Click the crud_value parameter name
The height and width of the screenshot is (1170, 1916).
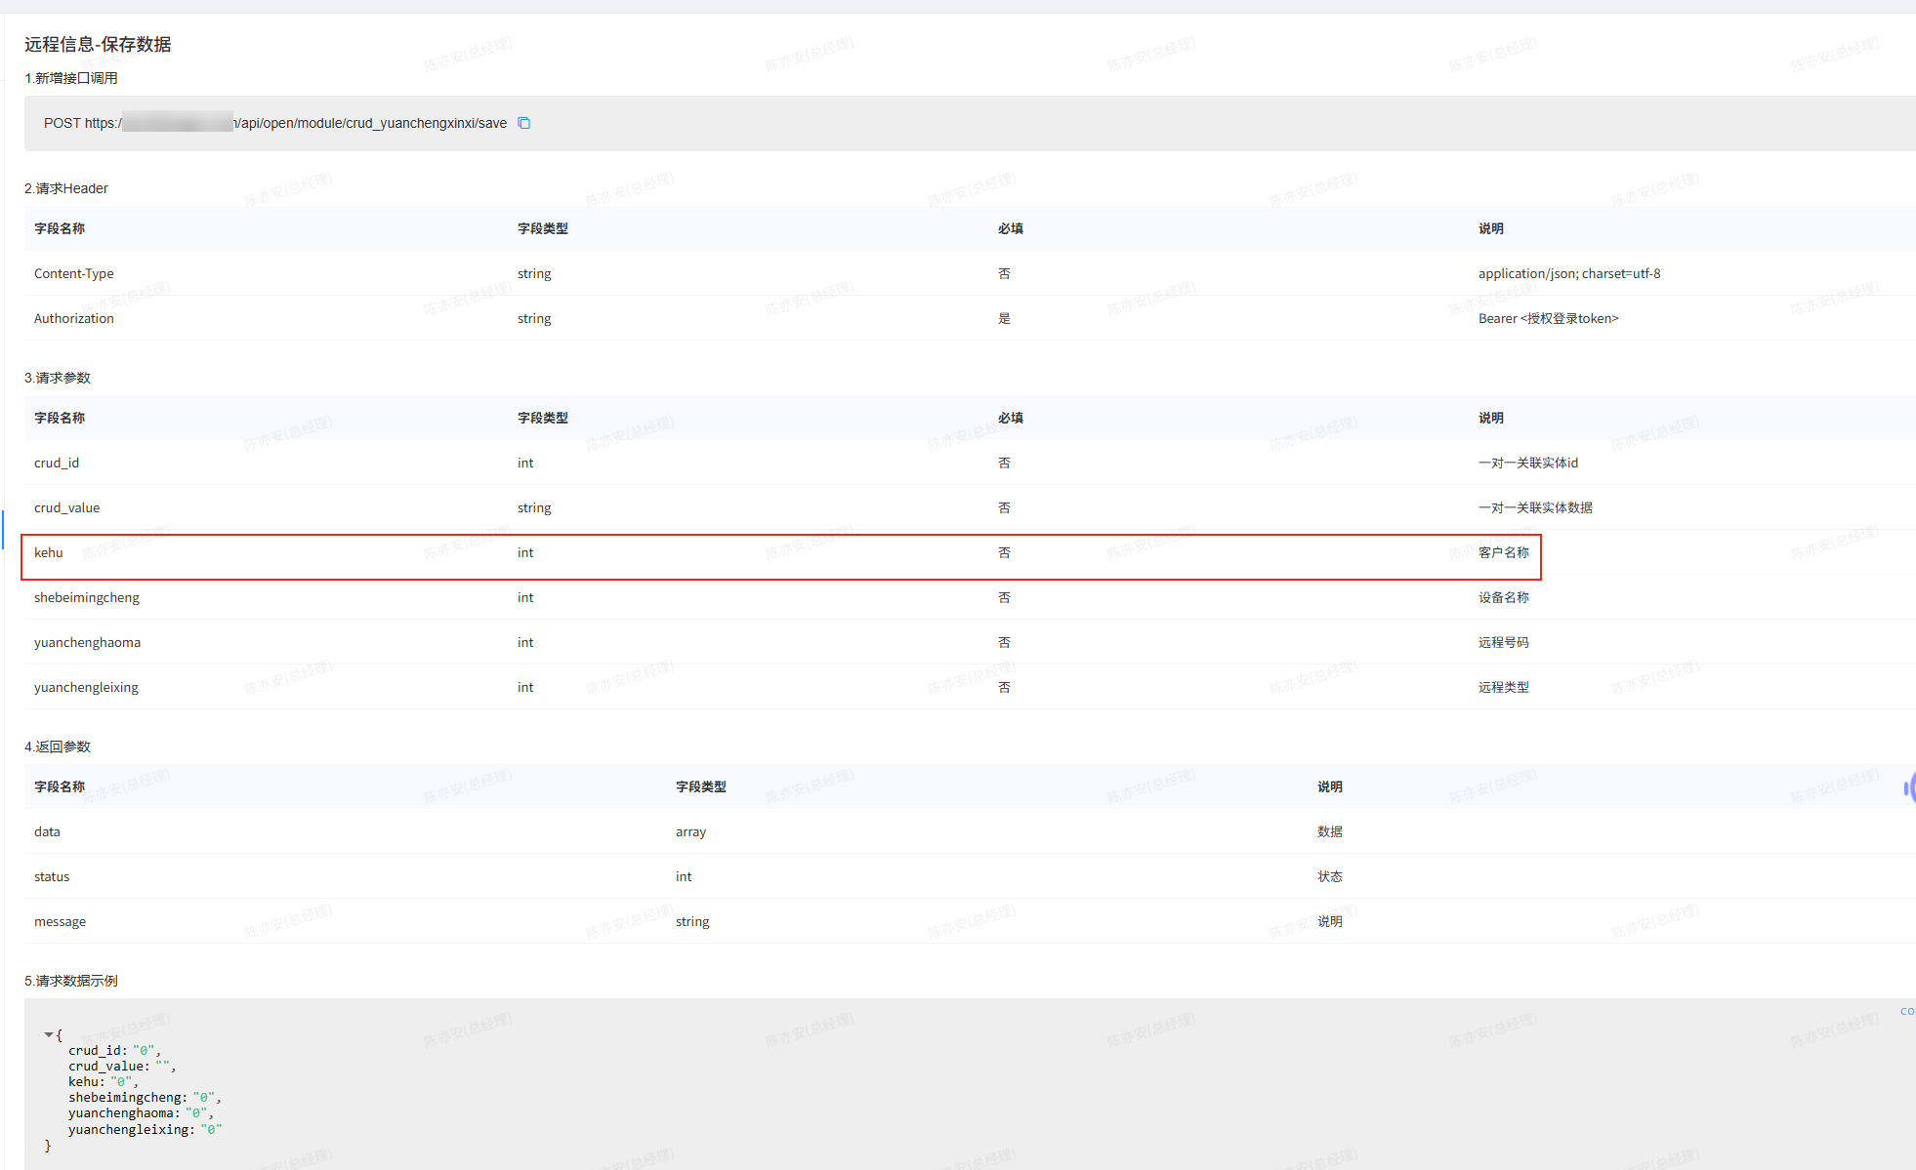(67, 507)
